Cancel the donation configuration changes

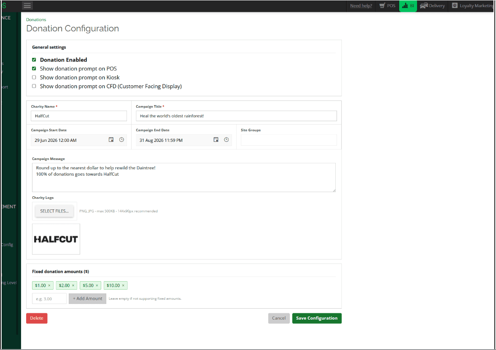click(279, 318)
